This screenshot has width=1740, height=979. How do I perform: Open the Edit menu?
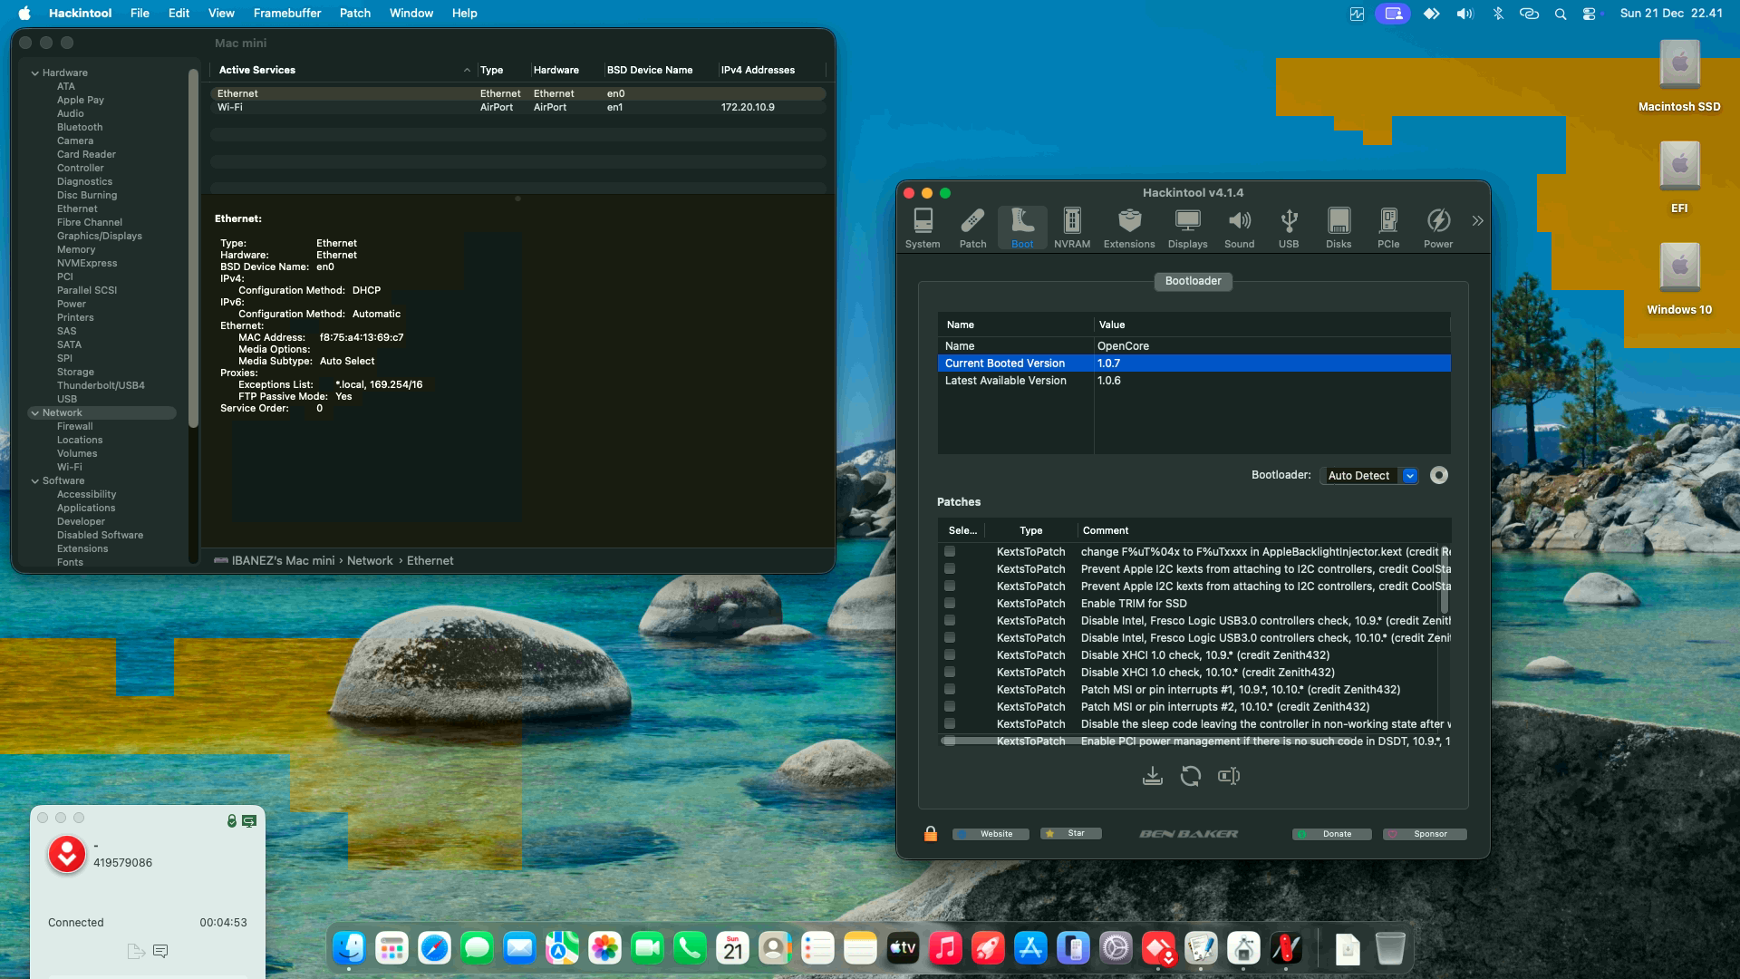coord(179,13)
